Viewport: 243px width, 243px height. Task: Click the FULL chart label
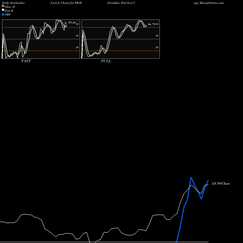coord(106,61)
